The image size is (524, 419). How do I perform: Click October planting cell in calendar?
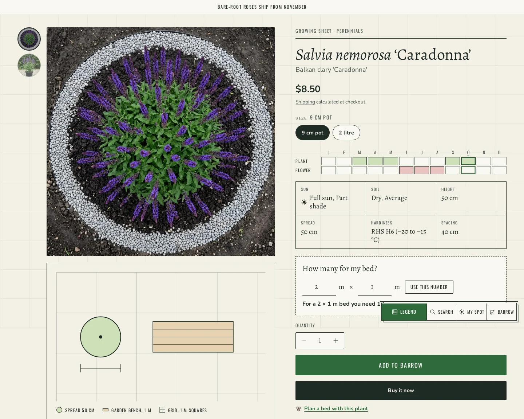(468, 161)
